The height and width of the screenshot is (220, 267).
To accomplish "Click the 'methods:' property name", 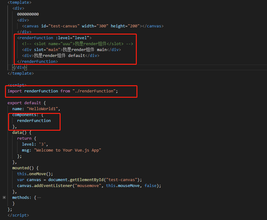I will coord(22,198).
